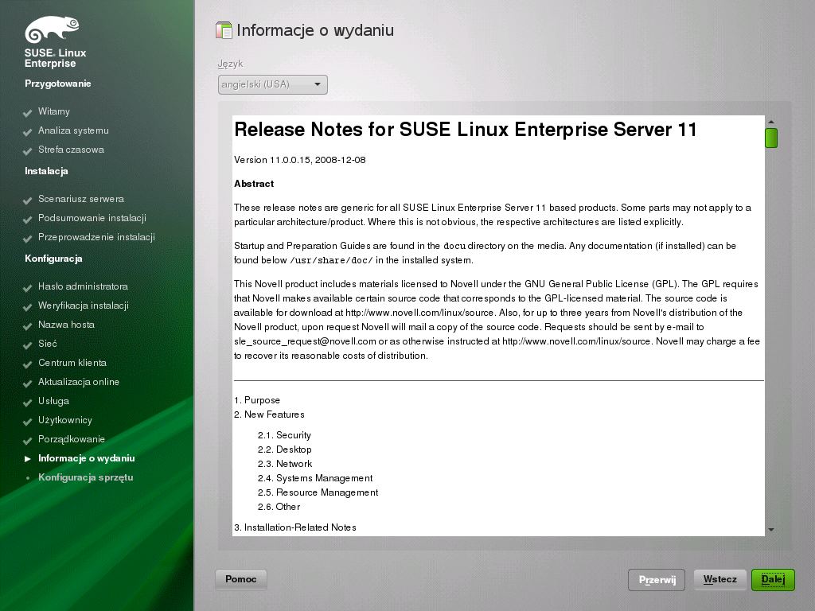Select Centrum klienta step
The height and width of the screenshot is (611, 815).
tap(72, 363)
